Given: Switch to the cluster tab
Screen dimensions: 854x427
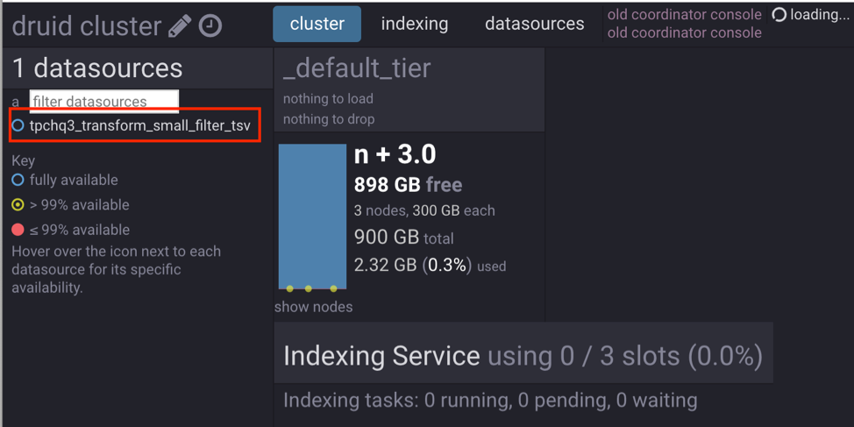Looking at the screenshot, I should click(x=317, y=25).
